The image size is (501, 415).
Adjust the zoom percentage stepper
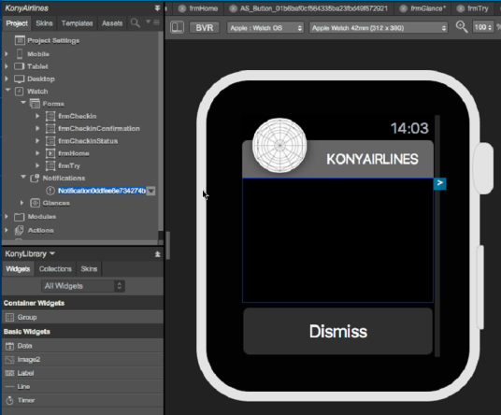tap(490, 27)
